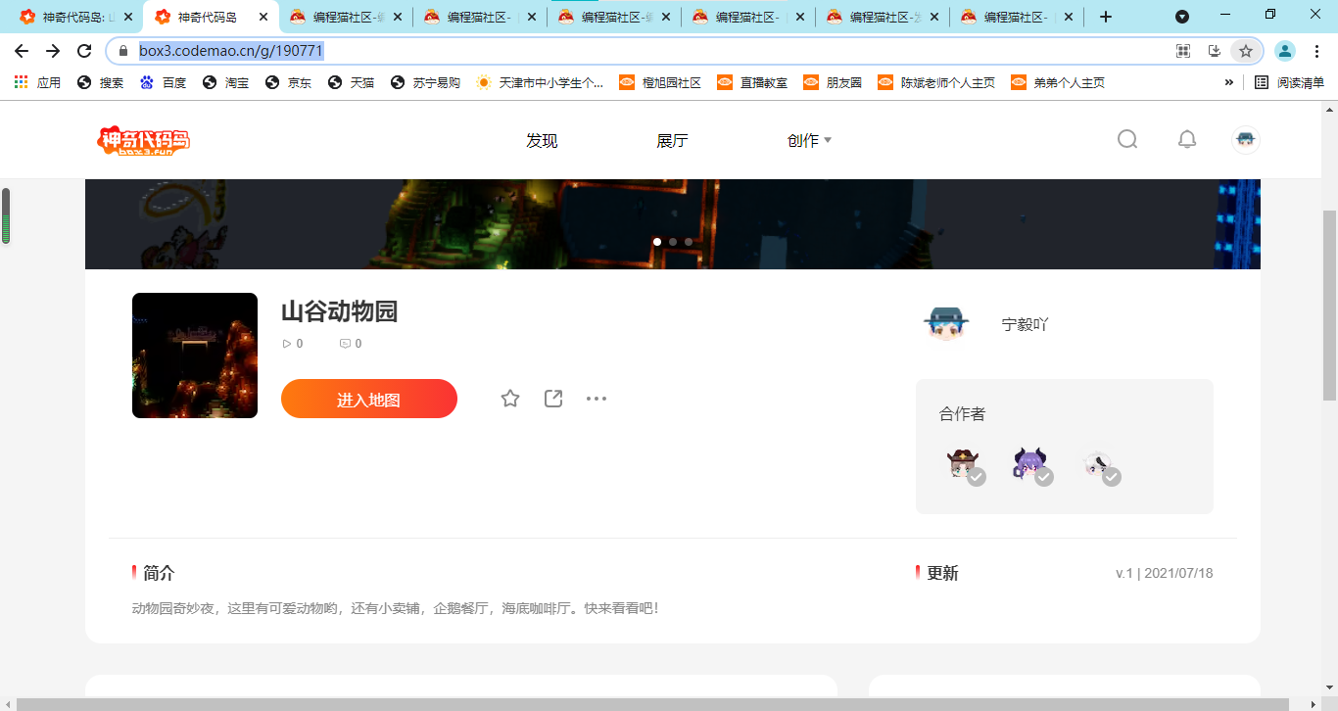
Task: Open the white-haired collaborator avatar
Action: 1100,465
